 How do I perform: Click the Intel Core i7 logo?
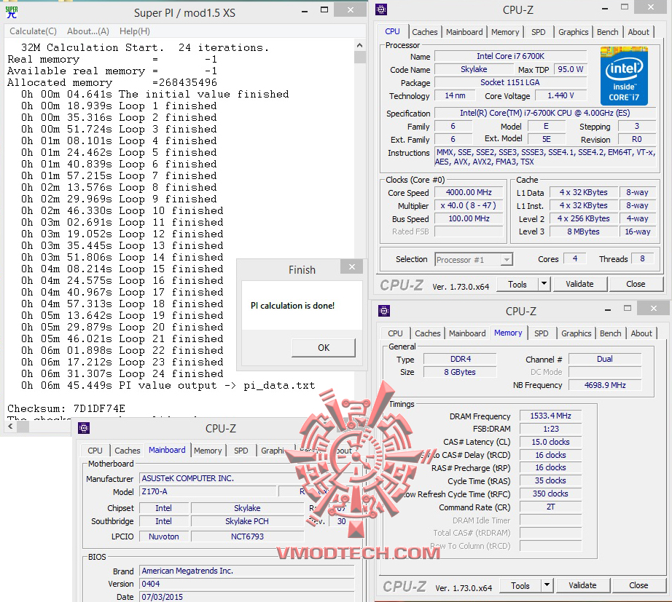click(624, 76)
